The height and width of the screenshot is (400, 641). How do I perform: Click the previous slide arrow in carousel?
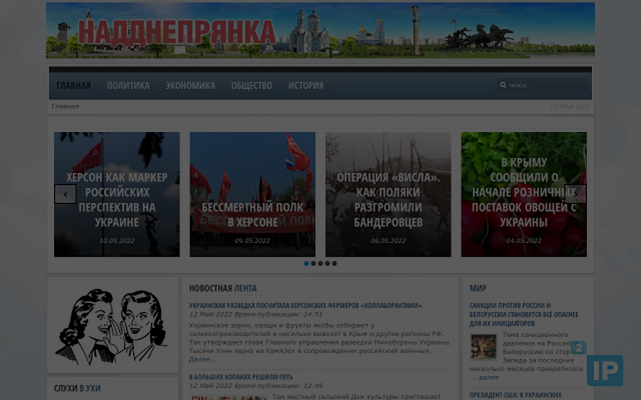pyautogui.click(x=65, y=194)
